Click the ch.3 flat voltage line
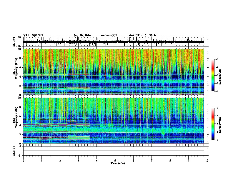This screenshot has width=233, height=180. point(113,151)
